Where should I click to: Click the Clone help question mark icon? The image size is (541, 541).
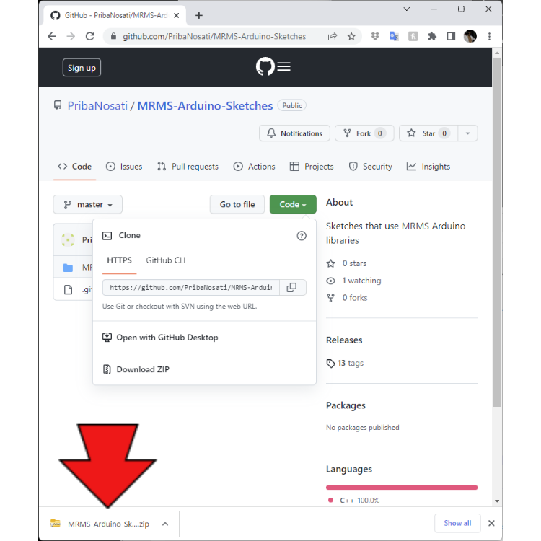coord(302,236)
